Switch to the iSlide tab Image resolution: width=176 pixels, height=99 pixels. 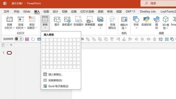click(27, 12)
